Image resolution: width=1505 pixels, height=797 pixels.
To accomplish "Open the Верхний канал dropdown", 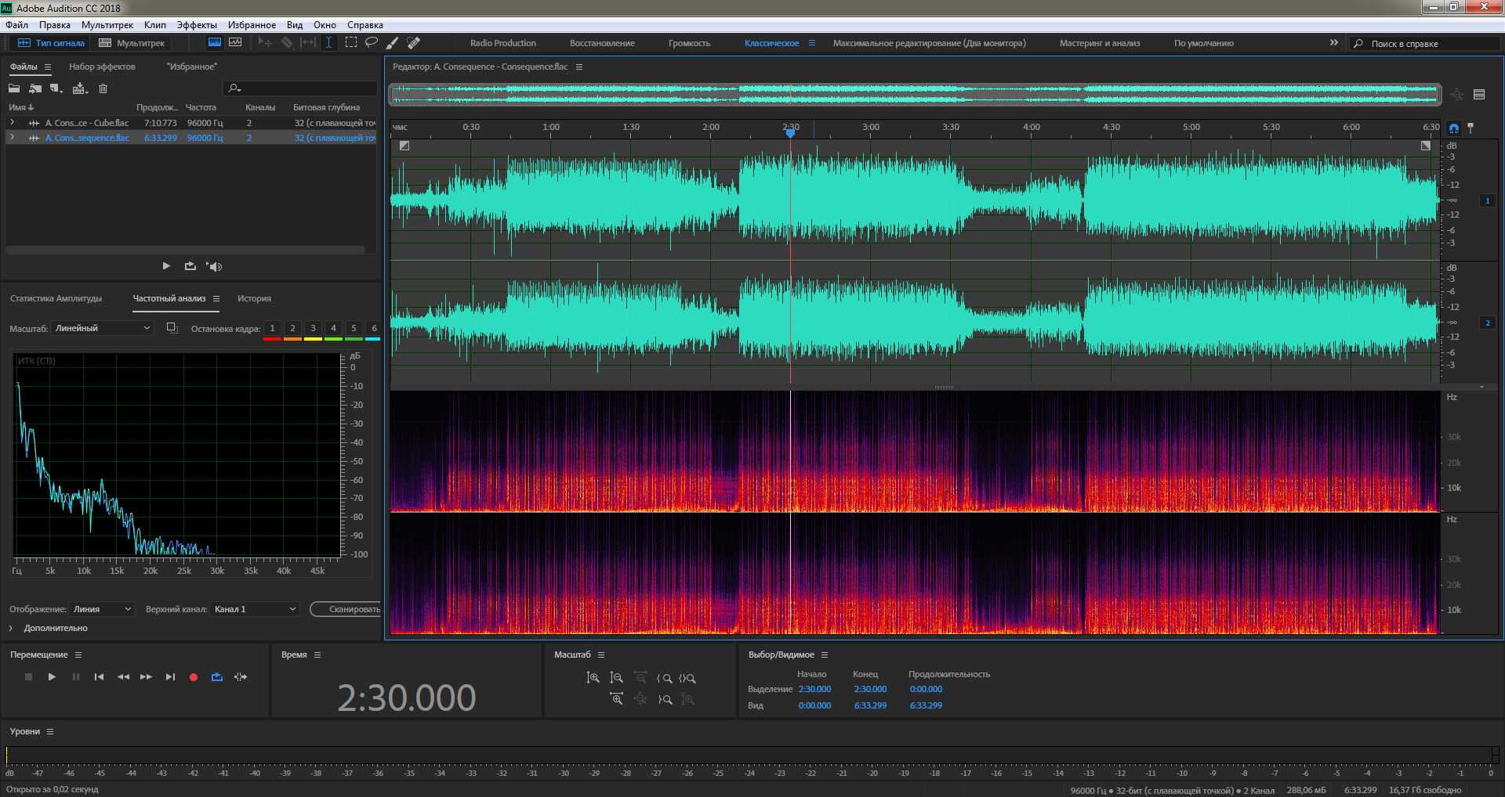I will (255, 609).
